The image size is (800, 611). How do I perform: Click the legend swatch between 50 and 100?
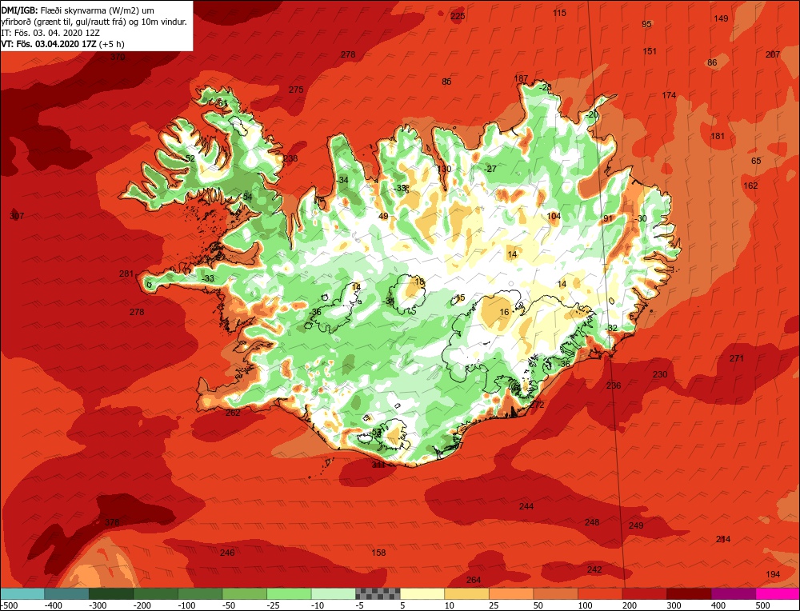pyautogui.click(x=556, y=593)
